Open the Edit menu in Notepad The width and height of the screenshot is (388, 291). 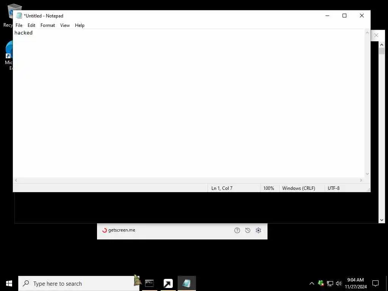(x=31, y=25)
